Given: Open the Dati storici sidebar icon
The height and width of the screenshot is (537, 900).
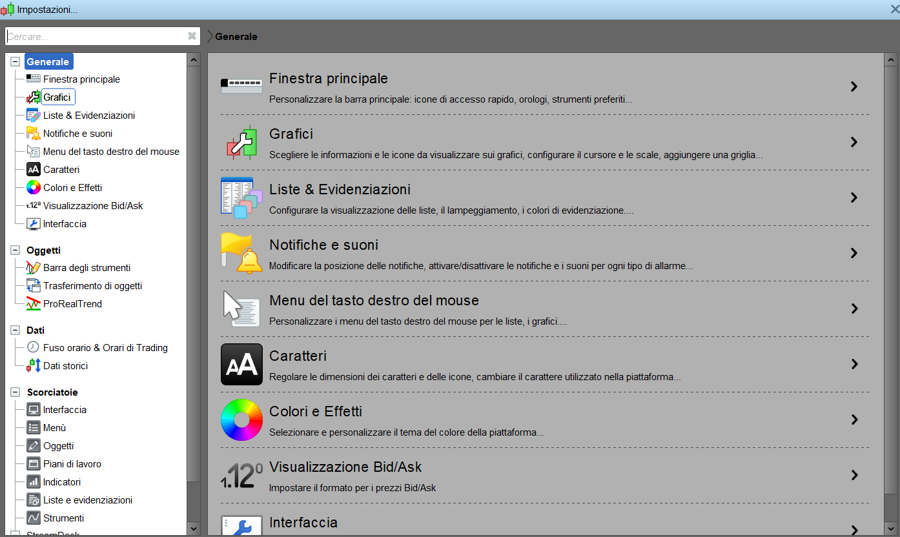Looking at the screenshot, I should pos(34,366).
